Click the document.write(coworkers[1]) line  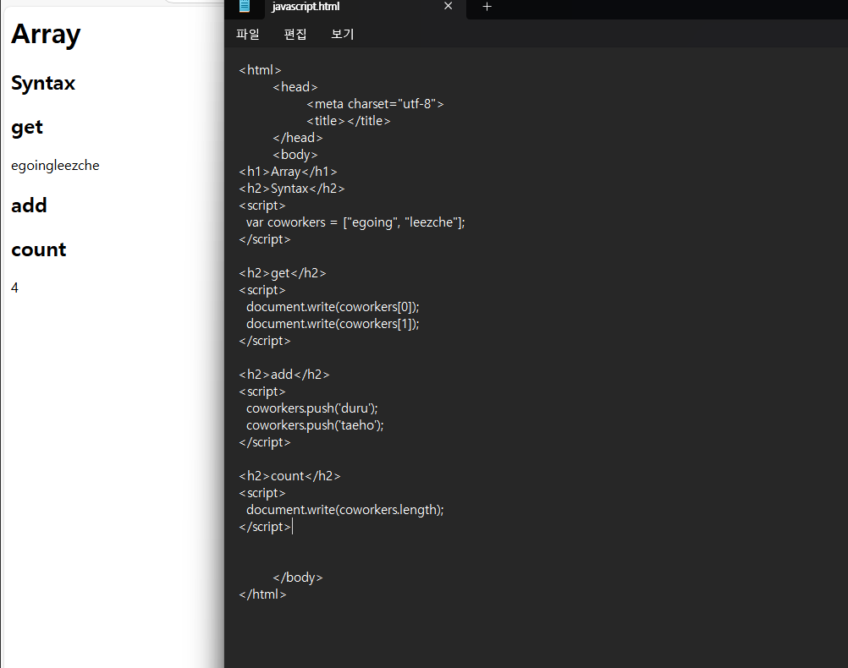click(x=333, y=324)
